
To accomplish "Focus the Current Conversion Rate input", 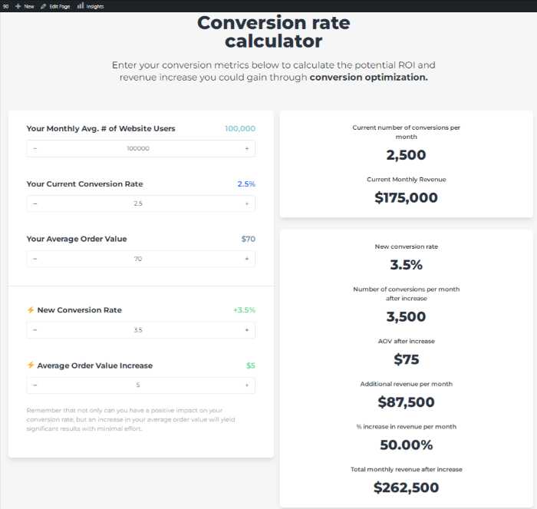I will pyautogui.click(x=140, y=203).
